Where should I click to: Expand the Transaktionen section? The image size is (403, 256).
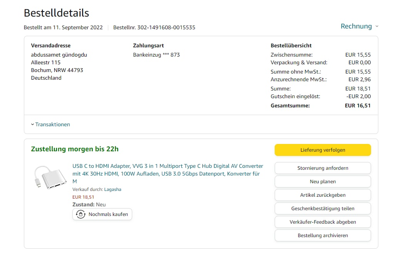50,124
